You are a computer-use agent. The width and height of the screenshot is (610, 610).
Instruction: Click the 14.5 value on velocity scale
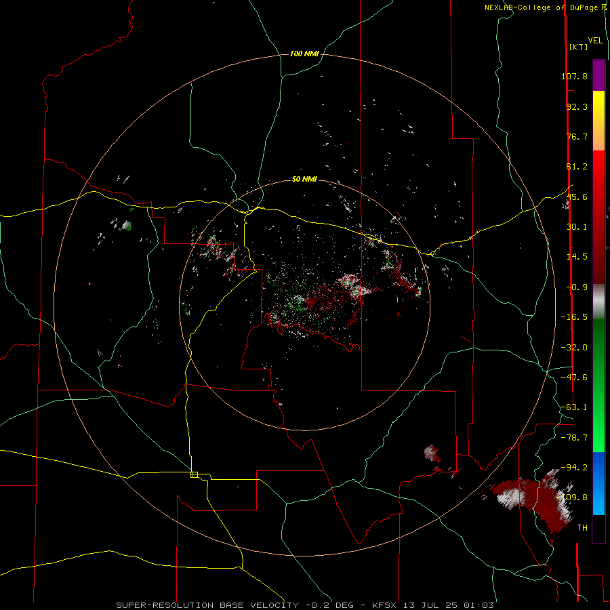[577, 257]
